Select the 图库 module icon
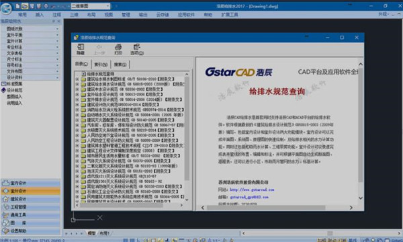 (x=5, y=223)
